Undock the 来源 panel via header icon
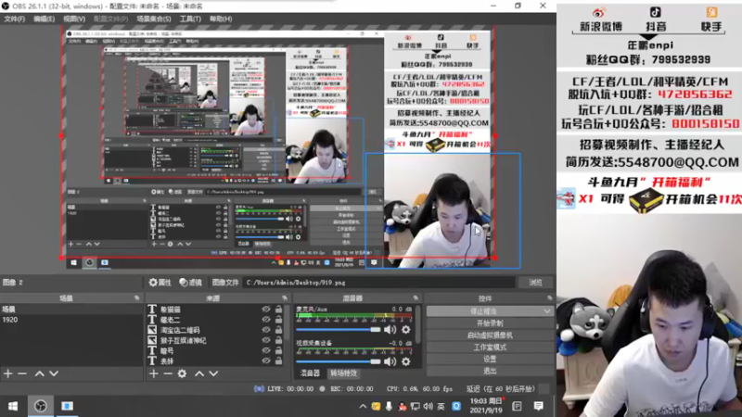Viewport: 742px width, 417px height. point(285,298)
